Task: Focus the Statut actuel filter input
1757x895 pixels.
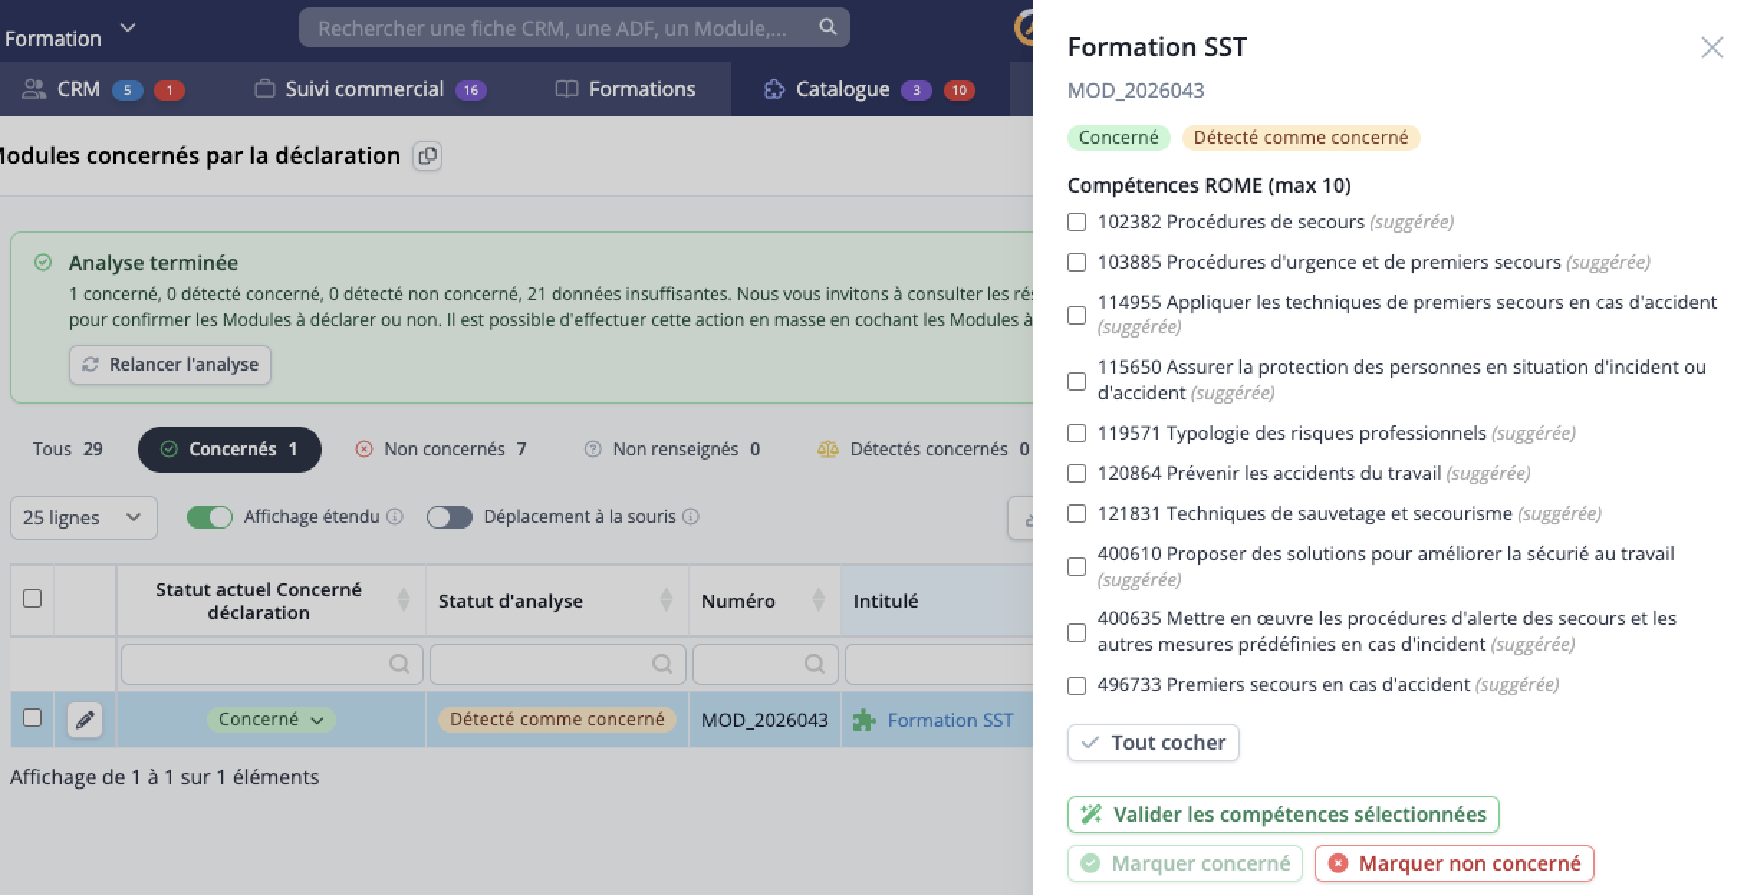Action: [272, 664]
